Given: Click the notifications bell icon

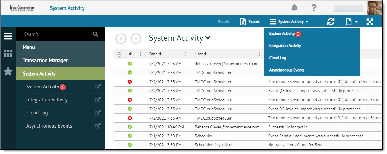Looking at the screenshot, I should 294,8.
